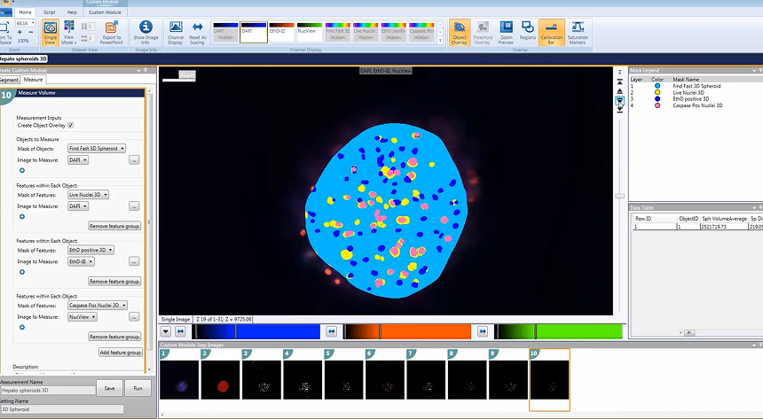Open the Channel Display tool

coord(176,32)
